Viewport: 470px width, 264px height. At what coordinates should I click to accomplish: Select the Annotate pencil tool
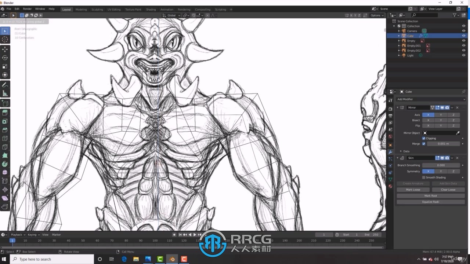pos(5,85)
